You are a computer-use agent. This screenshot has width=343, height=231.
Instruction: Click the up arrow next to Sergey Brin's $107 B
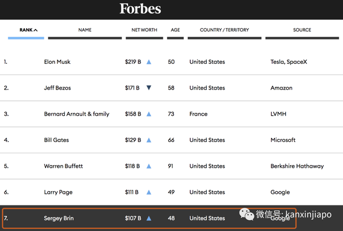(x=149, y=218)
